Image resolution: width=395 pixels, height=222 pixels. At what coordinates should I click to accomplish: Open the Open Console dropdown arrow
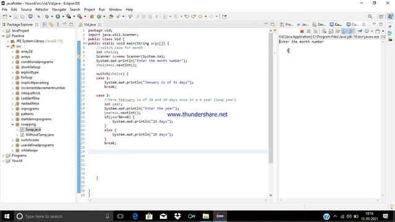click(x=383, y=31)
